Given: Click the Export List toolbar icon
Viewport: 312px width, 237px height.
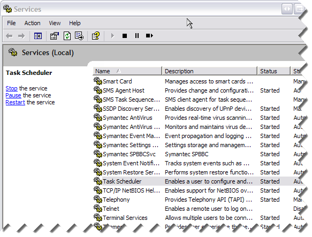Looking at the screenshot, I should (79, 36).
